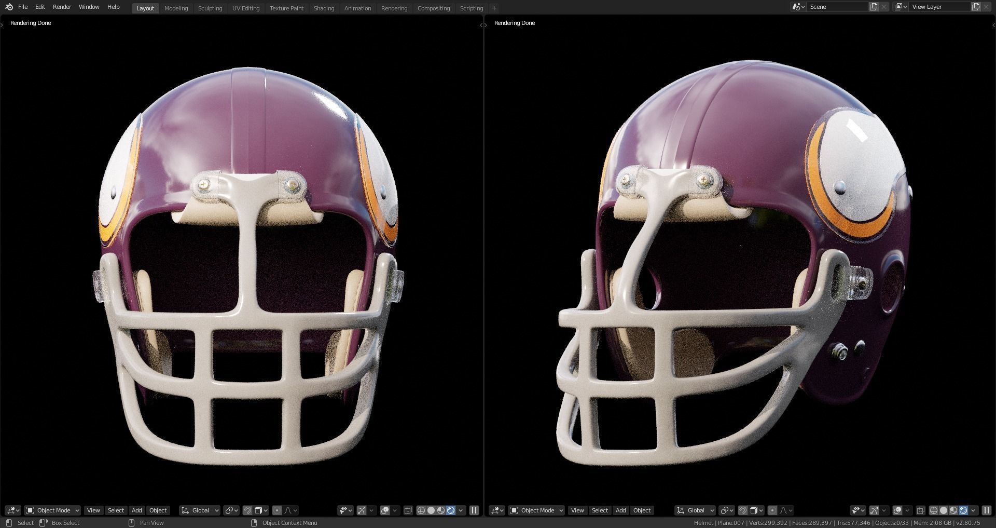
Task: Click the add view layer icon
Action: [x=976, y=7]
